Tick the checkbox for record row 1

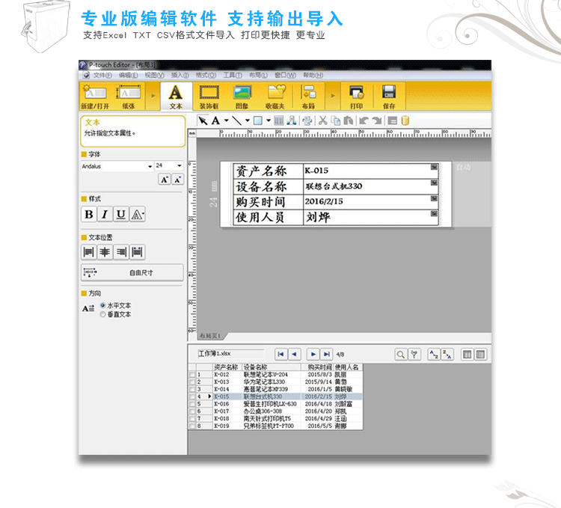click(x=192, y=375)
